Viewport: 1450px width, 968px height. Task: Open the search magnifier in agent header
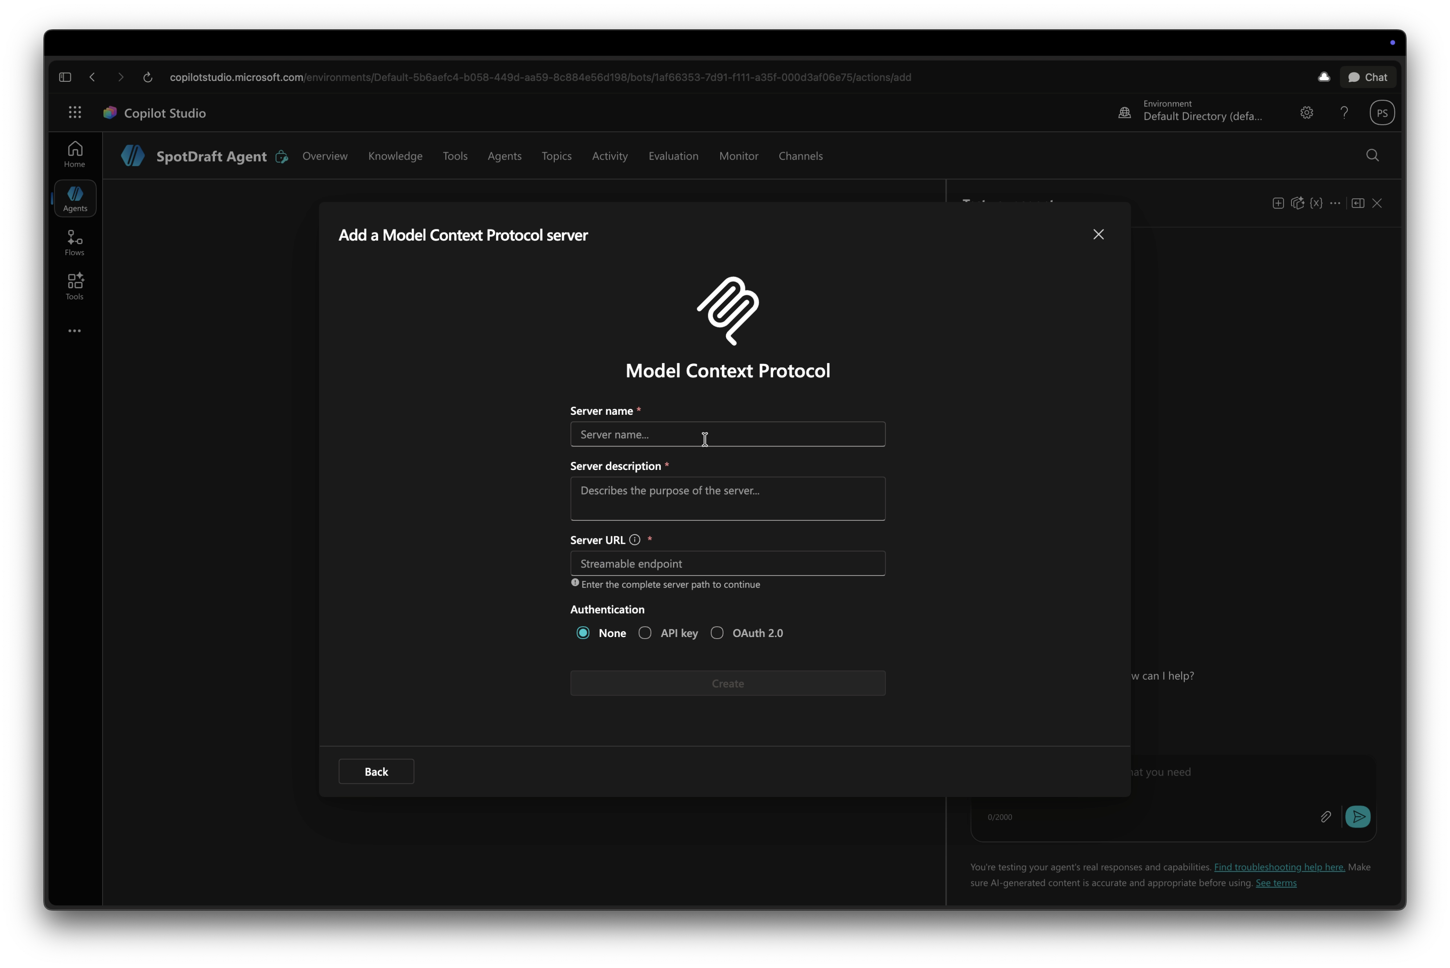tap(1372, 156)
